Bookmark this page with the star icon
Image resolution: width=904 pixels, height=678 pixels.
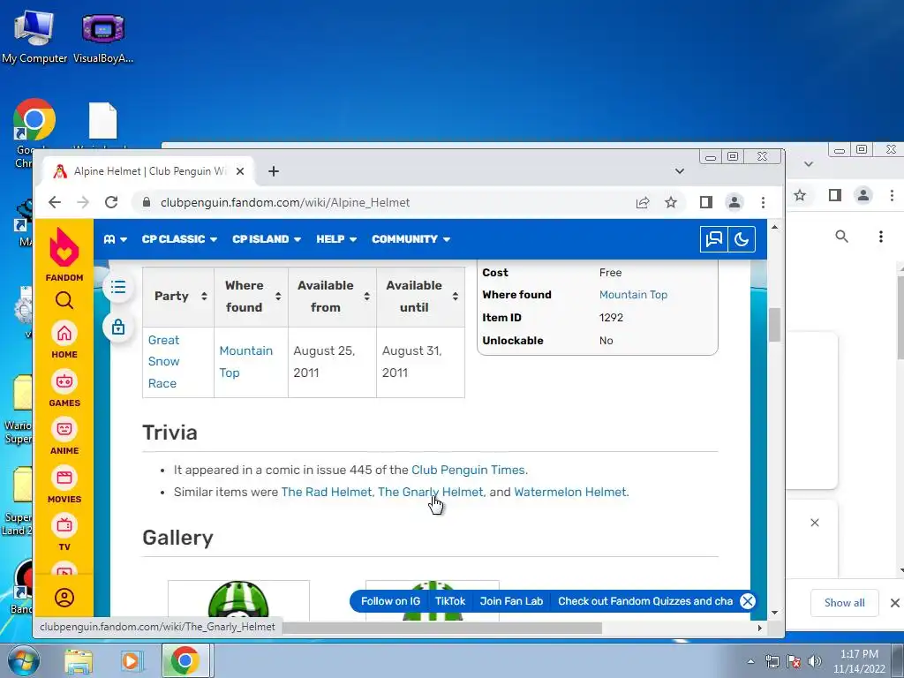(671, 202)
